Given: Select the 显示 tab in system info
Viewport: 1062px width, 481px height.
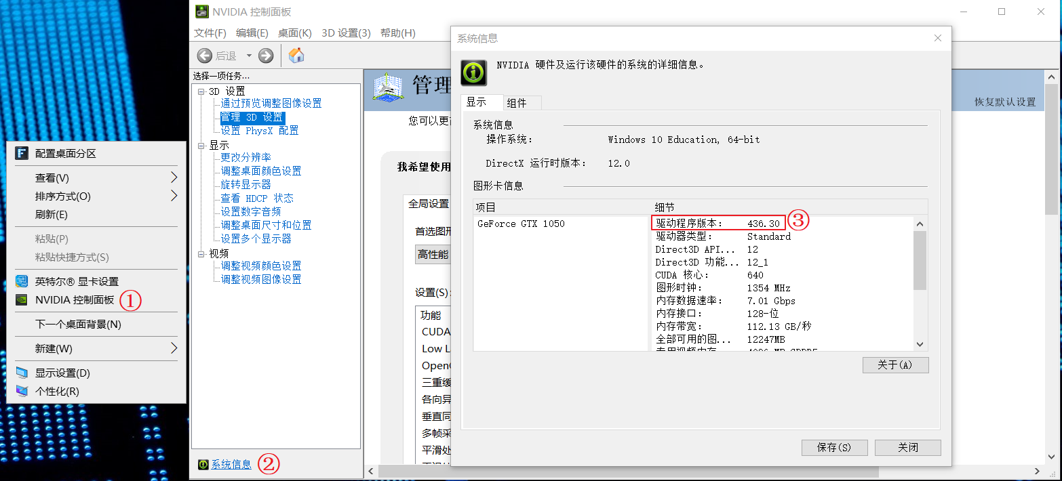Looking at the screenshot, I should 482,102.
